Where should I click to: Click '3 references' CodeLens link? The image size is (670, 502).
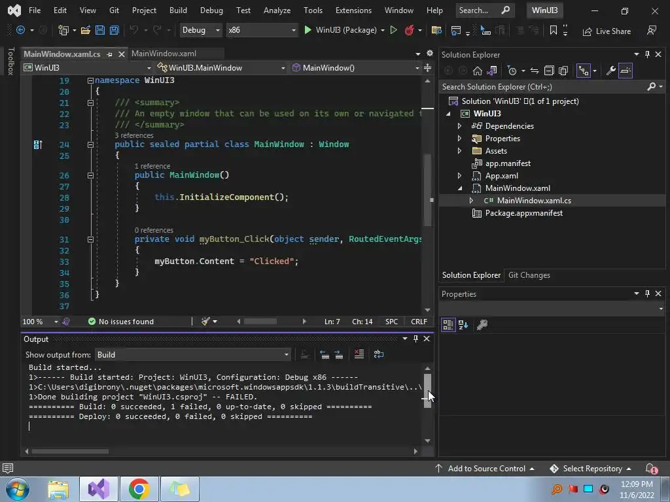click(133, 135)
